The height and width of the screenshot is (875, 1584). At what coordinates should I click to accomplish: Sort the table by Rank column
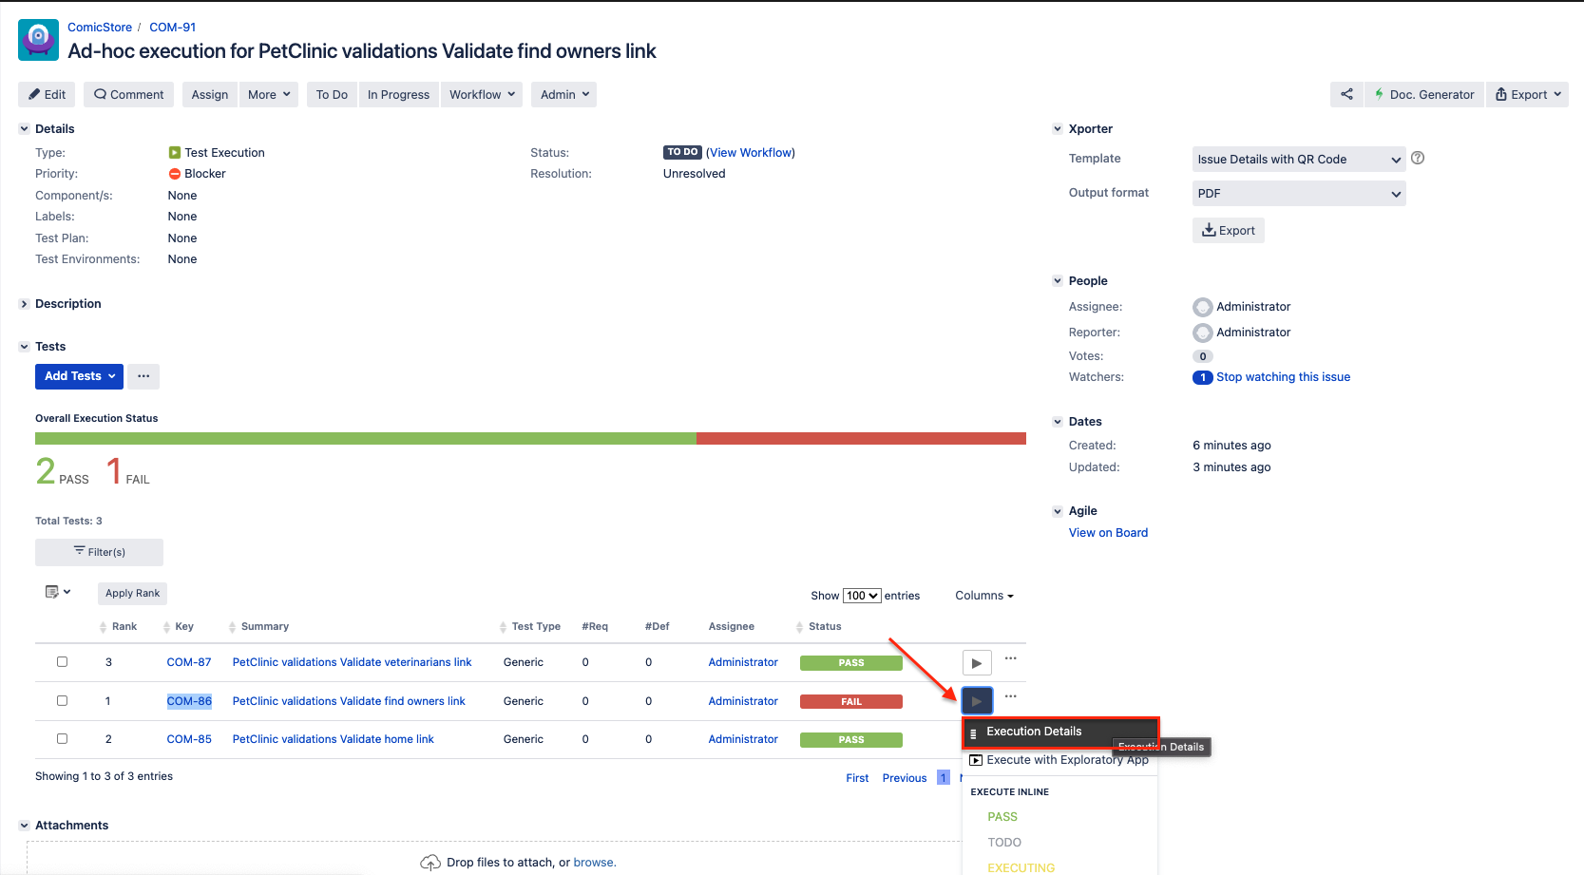[x=118, y=627]
